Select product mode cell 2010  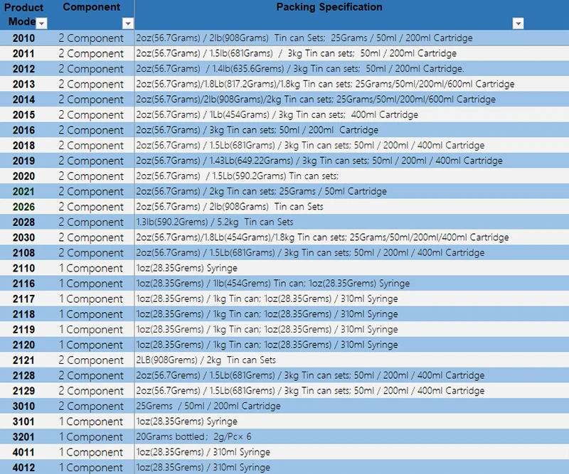pos(24,38)
